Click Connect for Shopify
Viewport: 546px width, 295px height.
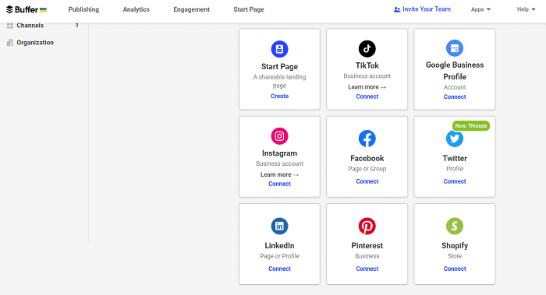[455, 269]
